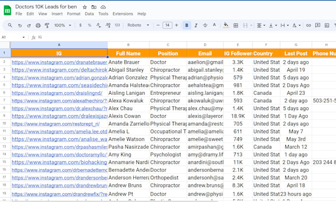
Task: Click the font size field showing 14
Action: pos(168,25)
